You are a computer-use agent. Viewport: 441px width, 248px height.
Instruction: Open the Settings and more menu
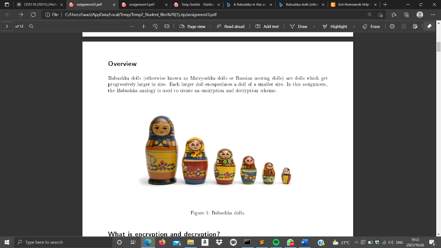pyautogui.click(x=433, y=15)
